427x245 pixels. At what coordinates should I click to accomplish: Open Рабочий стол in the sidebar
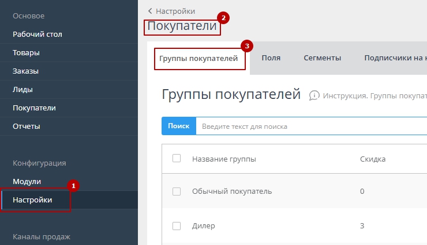(x=38, y=35)
